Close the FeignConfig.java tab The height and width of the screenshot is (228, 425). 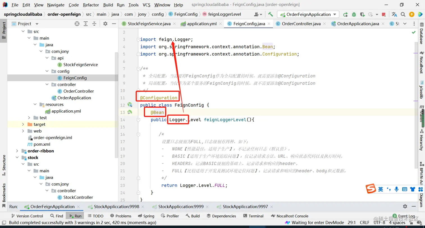tap(269, 24)
